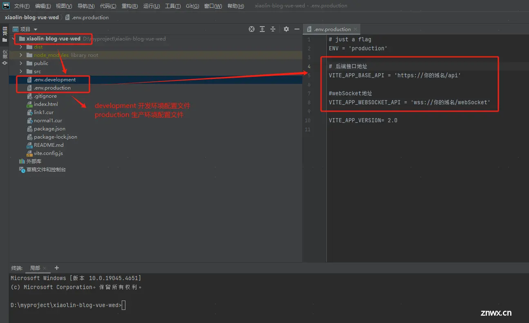Select the .gitignore file
Screen dimensions: 529x323
pos(45,96)
